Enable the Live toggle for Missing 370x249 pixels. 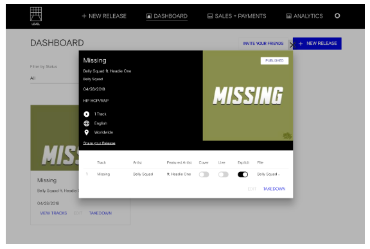(x=224, y=175)
